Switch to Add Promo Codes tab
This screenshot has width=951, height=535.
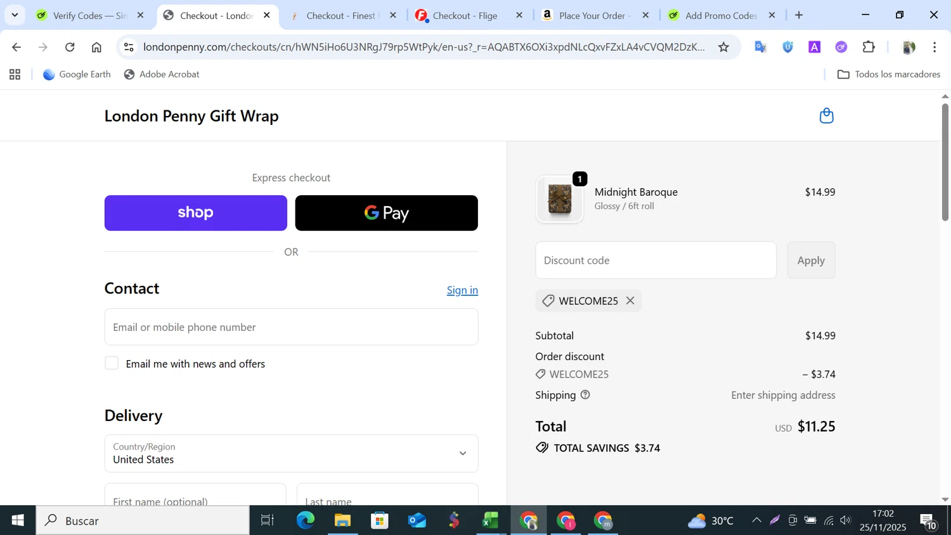point(720,15)
